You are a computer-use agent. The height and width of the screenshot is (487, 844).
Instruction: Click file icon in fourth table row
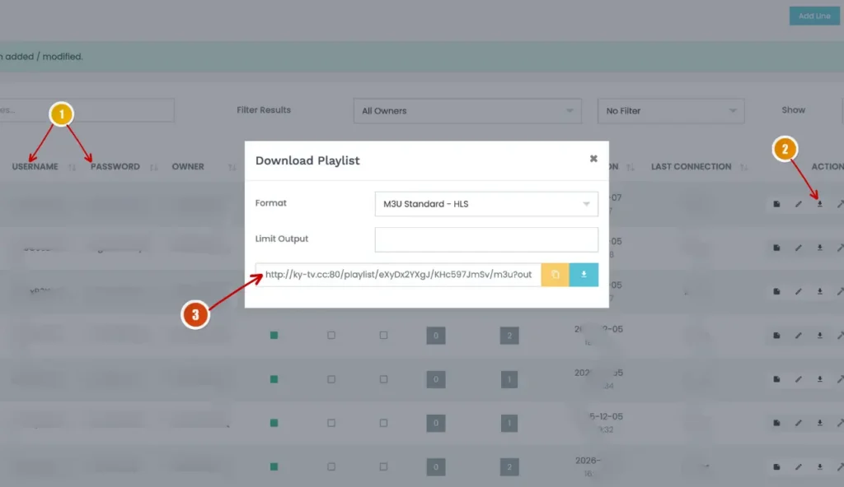coord(776,336)
